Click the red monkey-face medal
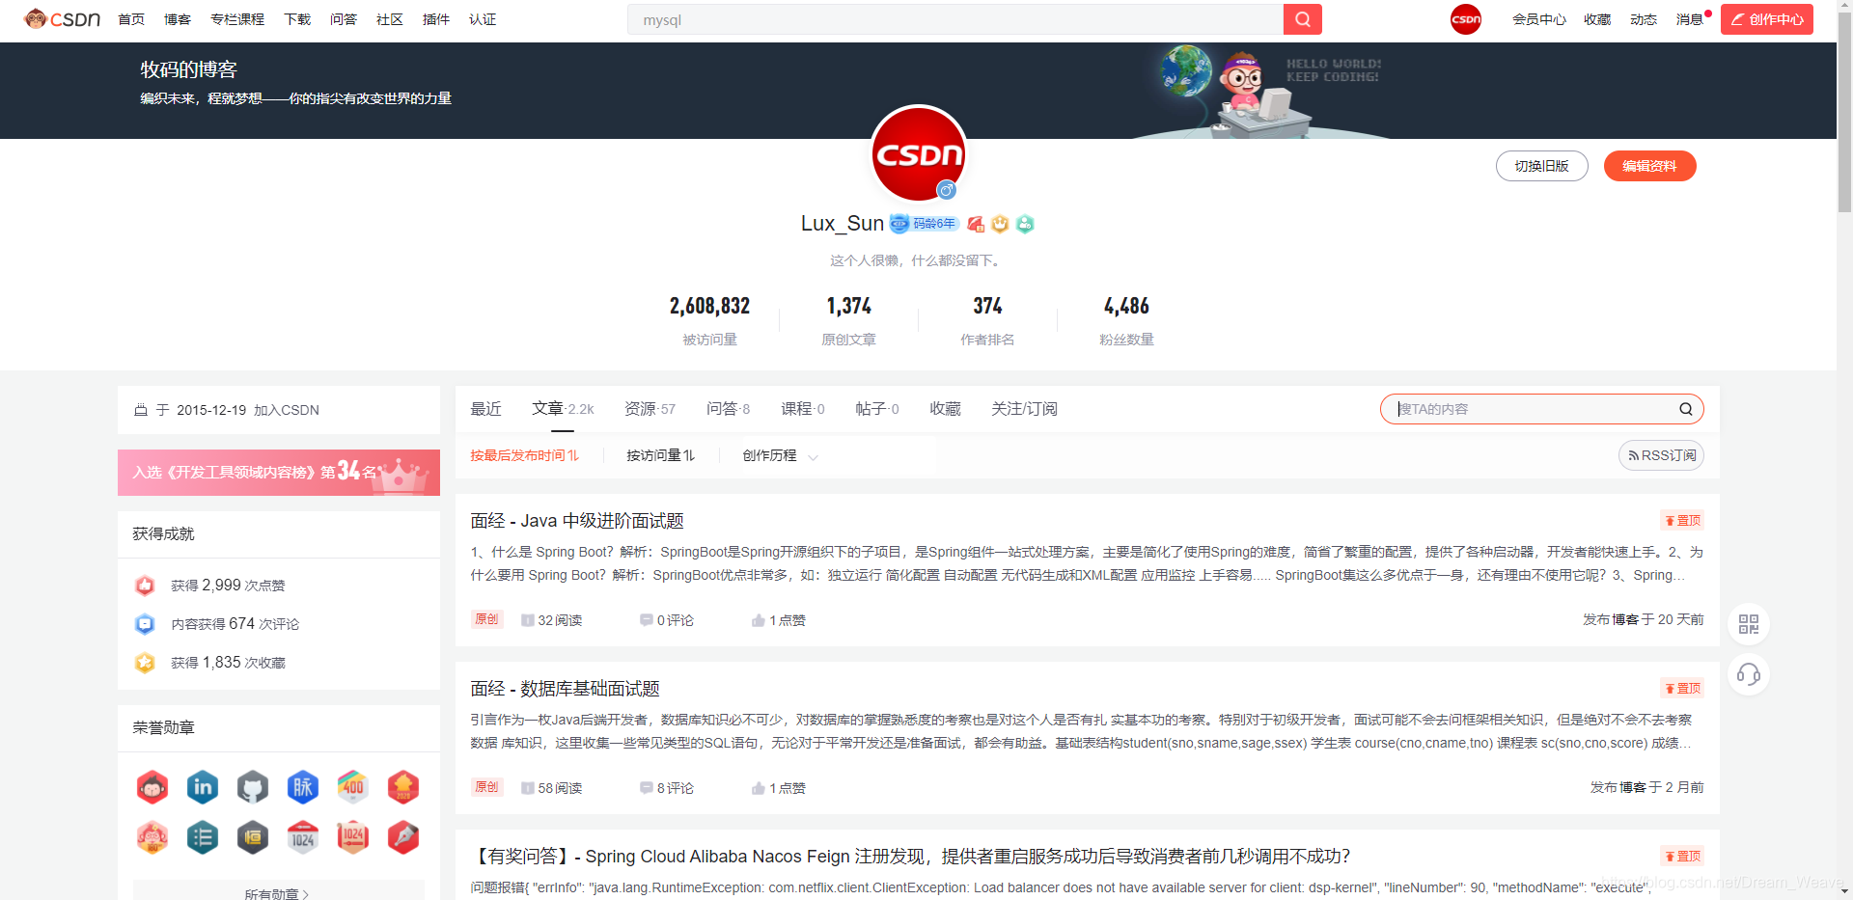 [x=152, y=787]
